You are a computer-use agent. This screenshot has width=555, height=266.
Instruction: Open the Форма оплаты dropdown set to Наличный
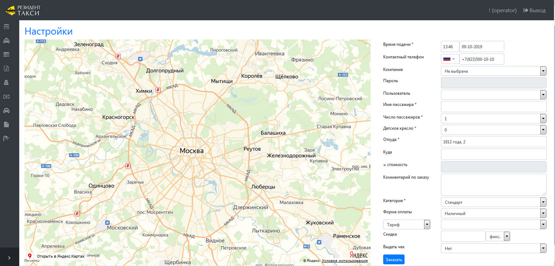coord(543,213)
